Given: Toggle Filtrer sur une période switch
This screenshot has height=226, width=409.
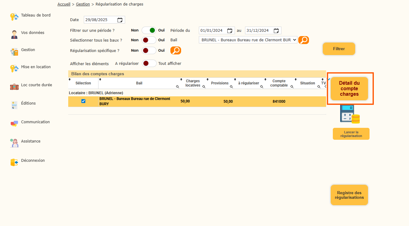Looking at the screenshot, I should (149, 30).
